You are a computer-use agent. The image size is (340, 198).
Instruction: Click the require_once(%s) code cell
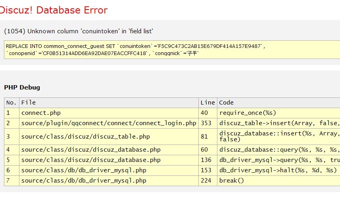248,113
